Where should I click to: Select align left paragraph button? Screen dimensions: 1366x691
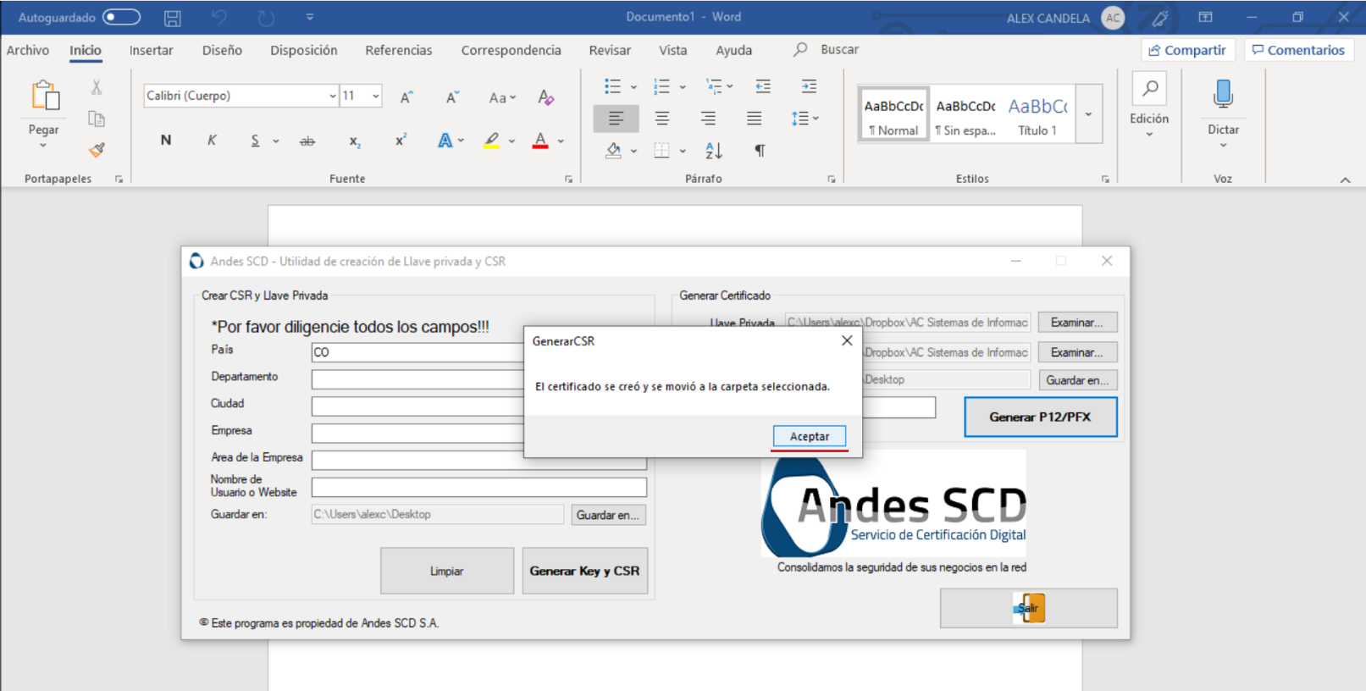[616, 119]
